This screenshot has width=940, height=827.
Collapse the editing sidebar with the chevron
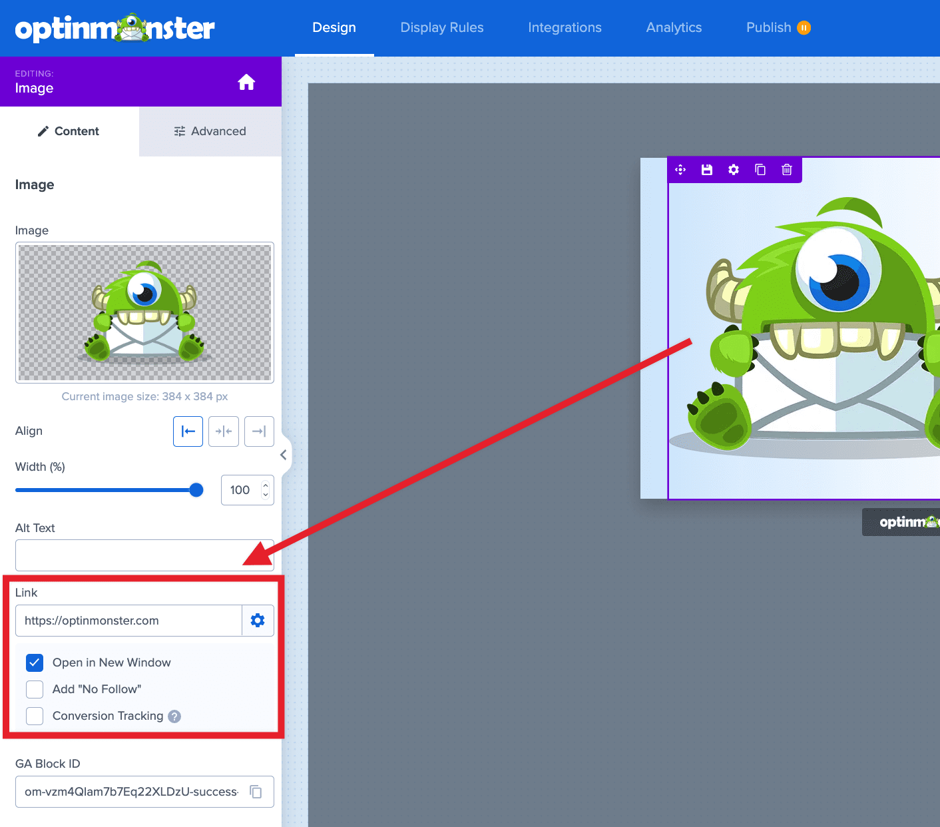284,454
